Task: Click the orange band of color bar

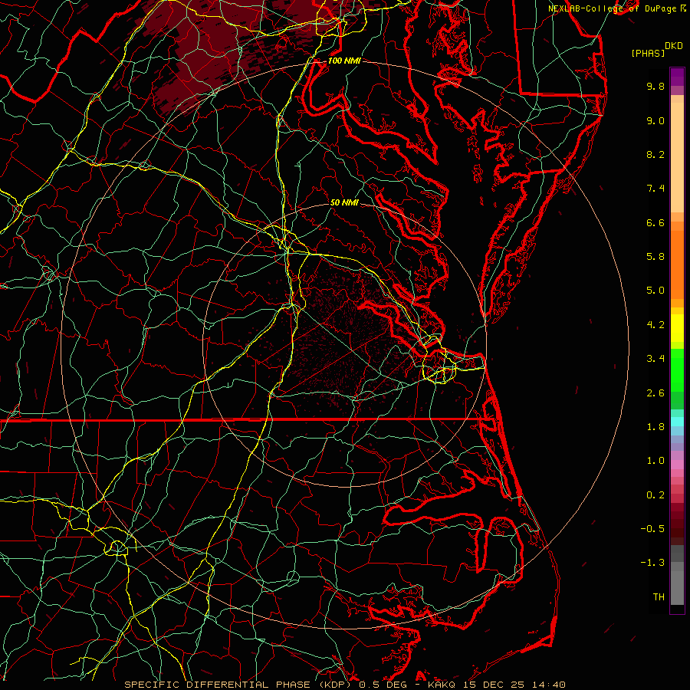Action: (677, 260)
